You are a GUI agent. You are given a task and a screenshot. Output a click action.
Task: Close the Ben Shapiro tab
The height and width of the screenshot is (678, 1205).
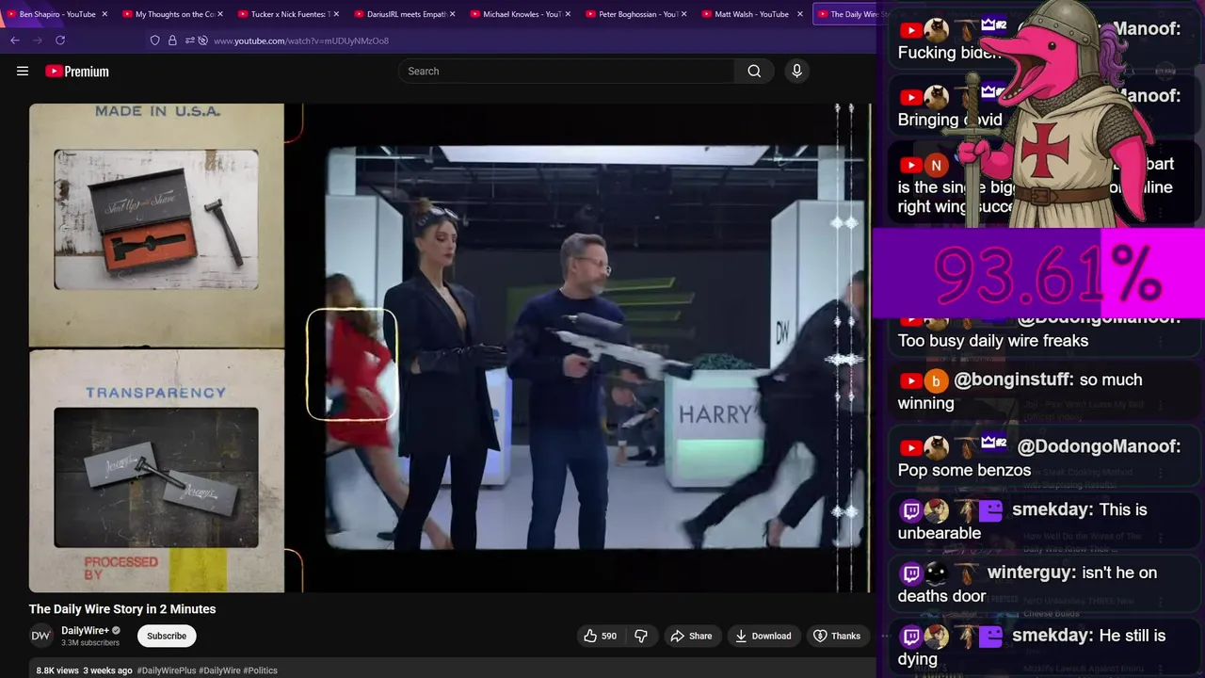pos(104,14)
